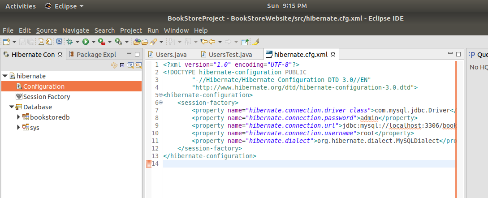The height and width of the screenshot is (198, 488).
Task: Select Session Factory in the tree
Action: tap(47, 97)
